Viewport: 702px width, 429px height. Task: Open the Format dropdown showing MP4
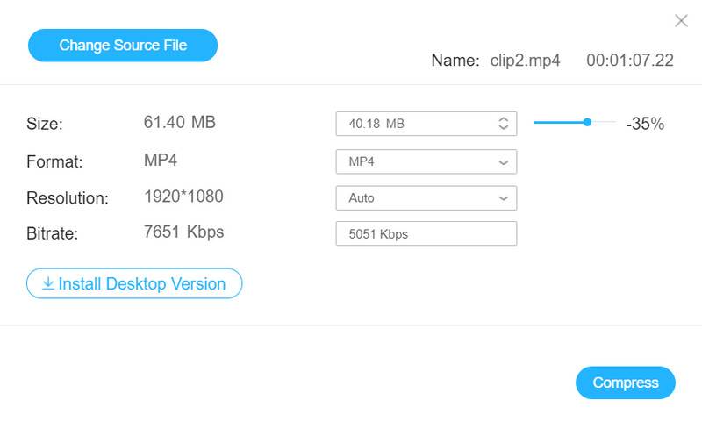point(426,162)
